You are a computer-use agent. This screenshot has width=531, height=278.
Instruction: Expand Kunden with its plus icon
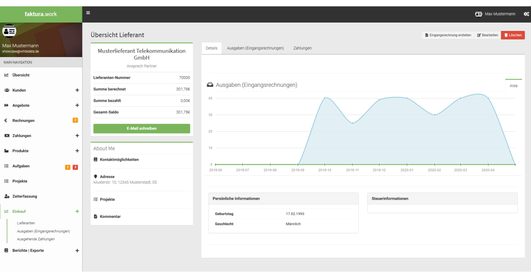77,90
